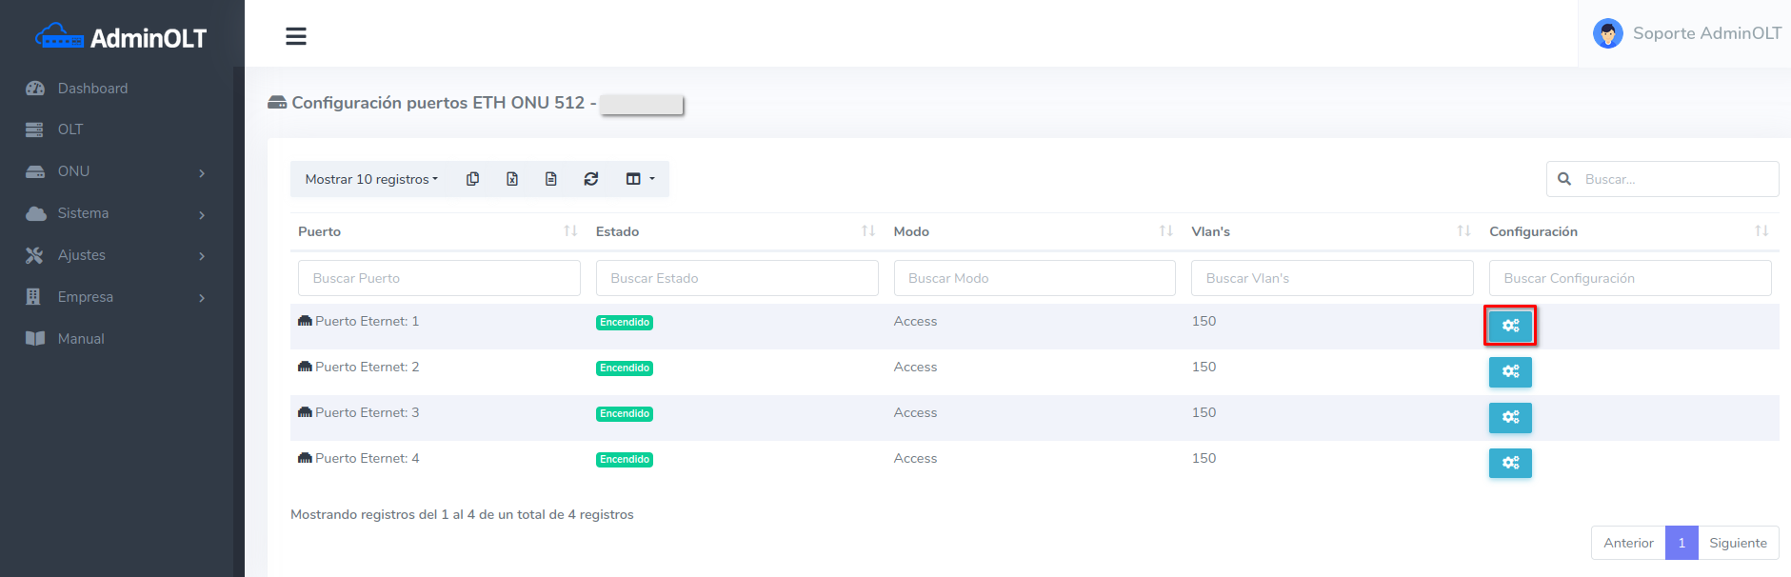This screenshot has width=1791, height=577.
Task: Open configuration gear for Puerto Eternet: 4
Action: (x=1510, y=463)
